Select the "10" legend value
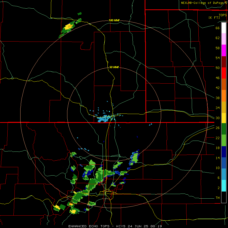 218,168
